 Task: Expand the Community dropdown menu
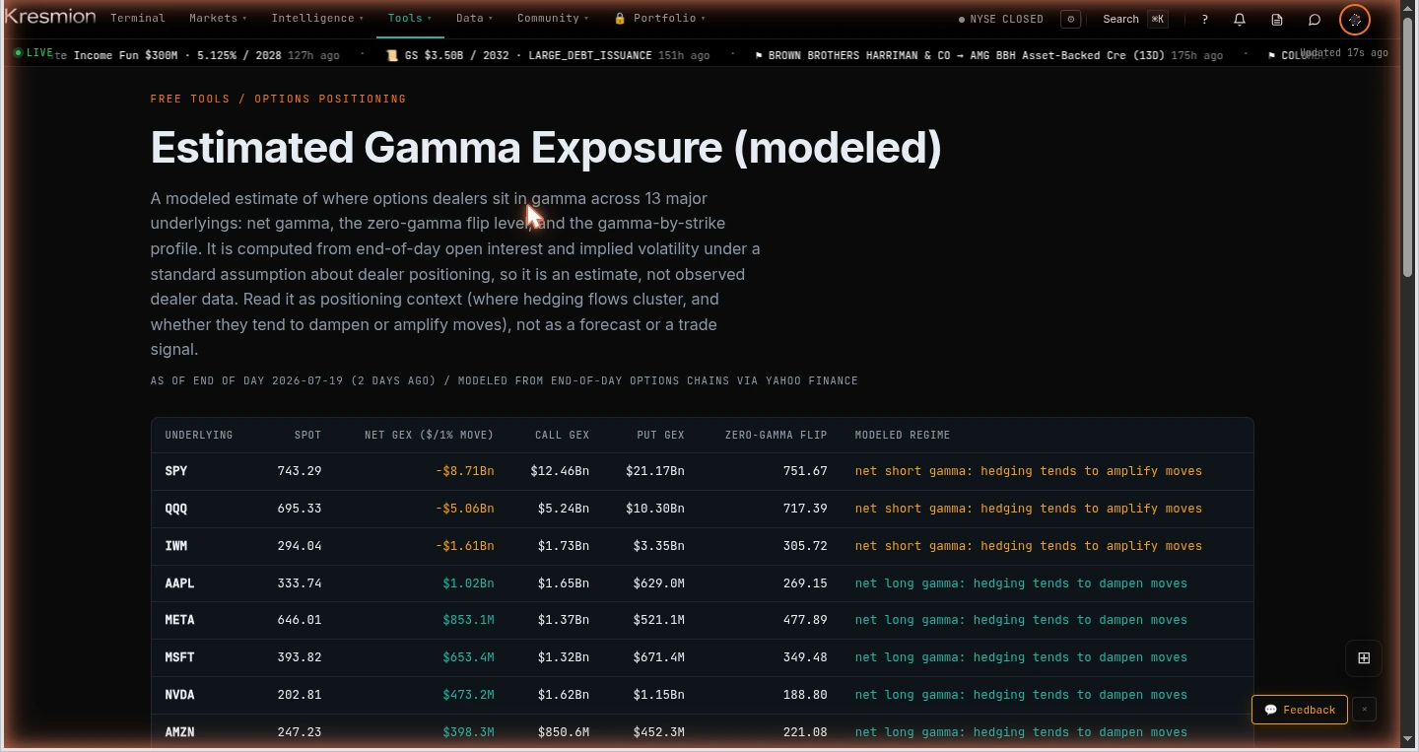click(x=553, y=18)
